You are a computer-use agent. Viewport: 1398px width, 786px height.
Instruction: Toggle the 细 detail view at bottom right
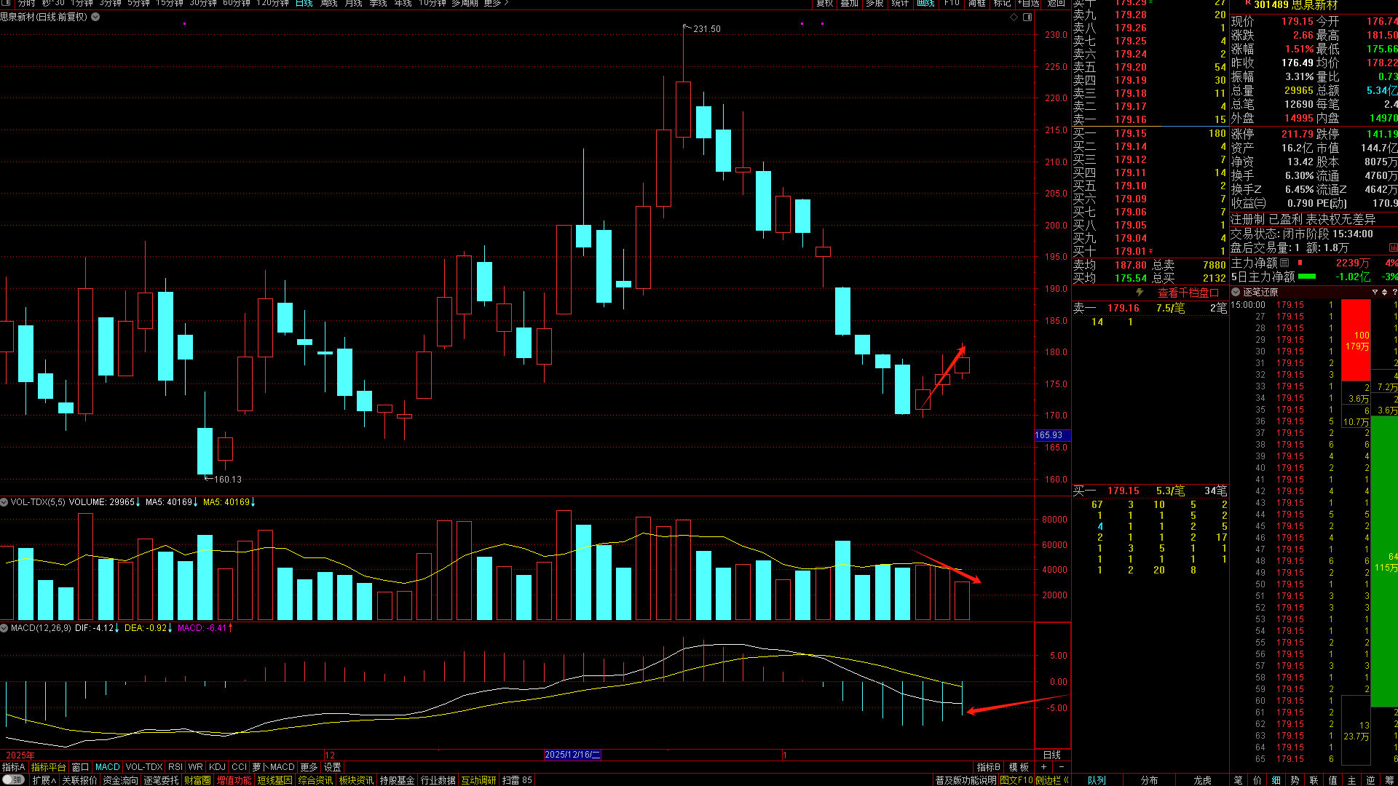(x=1276, y=780)
